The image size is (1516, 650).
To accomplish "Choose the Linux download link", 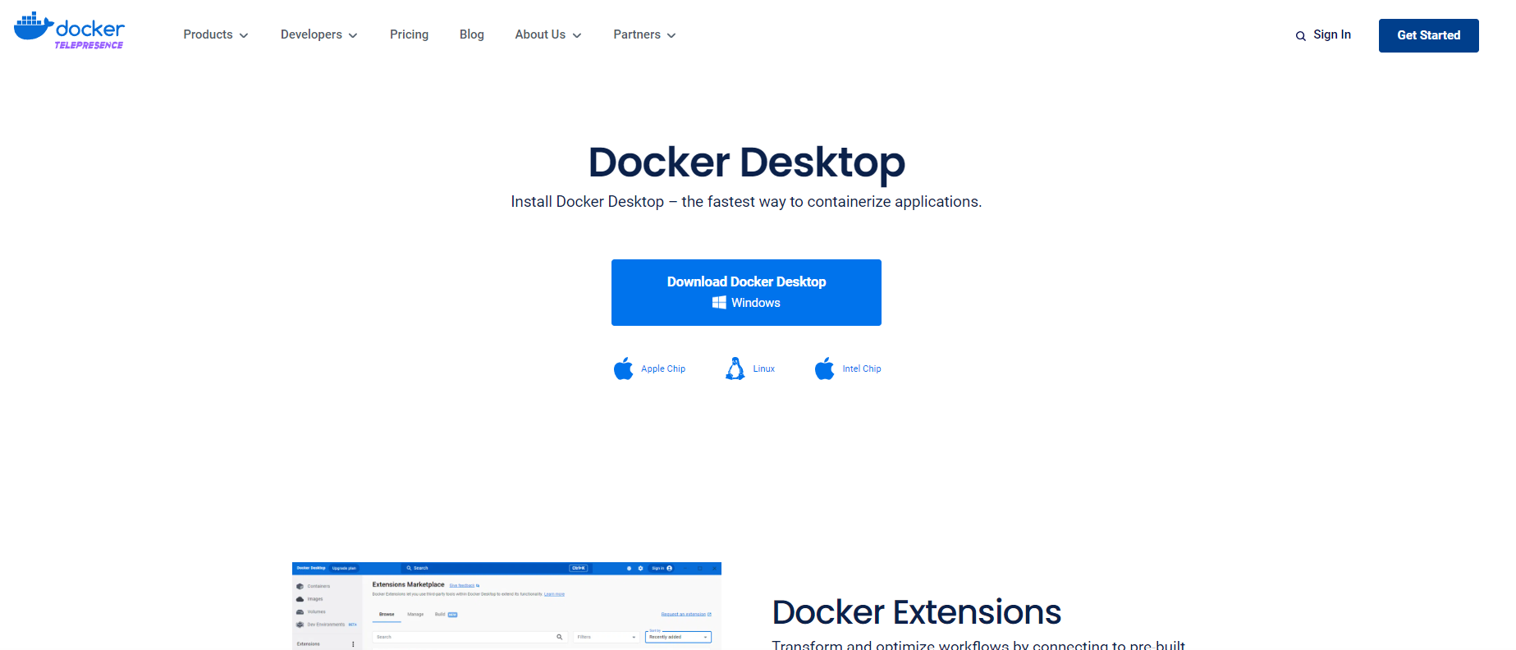I will 763,369.
